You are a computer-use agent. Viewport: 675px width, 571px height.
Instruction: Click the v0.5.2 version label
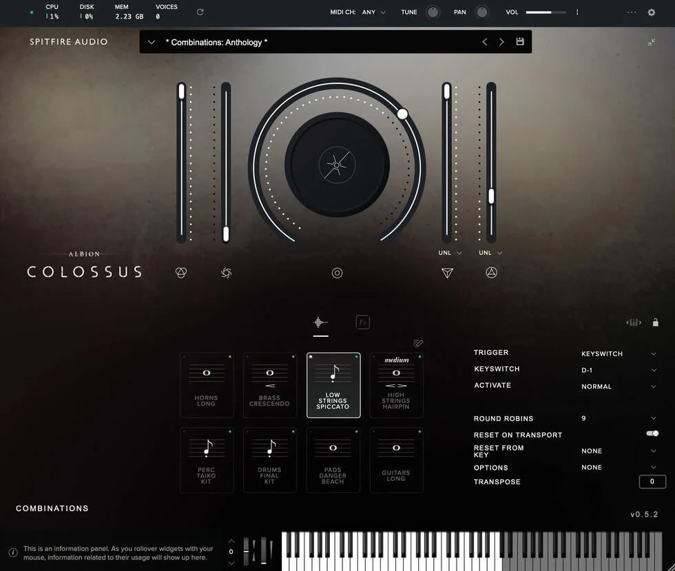click(x=644, y=514)
